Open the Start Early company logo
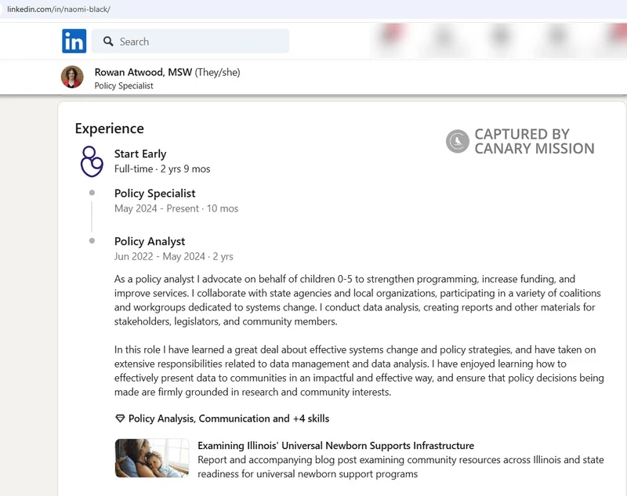Viewport: 627px width, 496px height. (x=92, y=161)
